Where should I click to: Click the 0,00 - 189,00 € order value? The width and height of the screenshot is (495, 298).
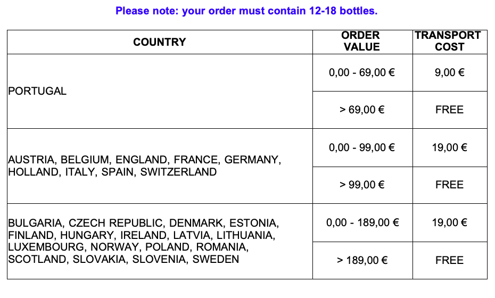pos(362,223)
